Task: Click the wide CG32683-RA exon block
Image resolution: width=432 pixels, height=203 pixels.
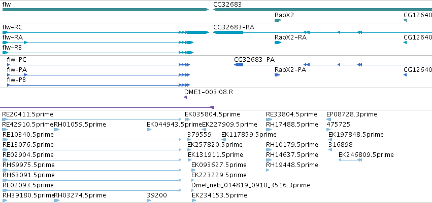Action: [228, 32]
